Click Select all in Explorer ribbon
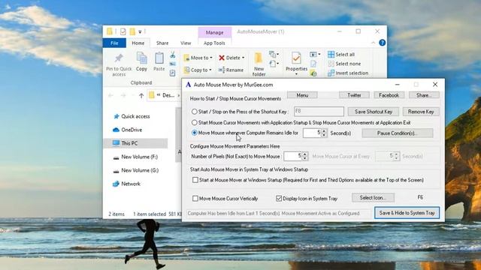 341,55
